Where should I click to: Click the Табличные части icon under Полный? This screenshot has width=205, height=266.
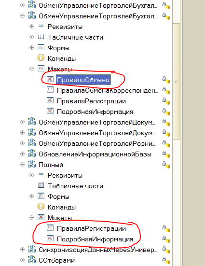tap(41, 185)
